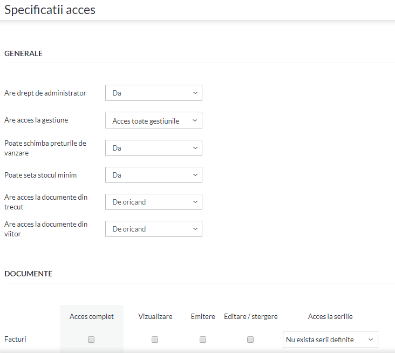Click chevron arrow on serii definite dropdown

(371, 340)
